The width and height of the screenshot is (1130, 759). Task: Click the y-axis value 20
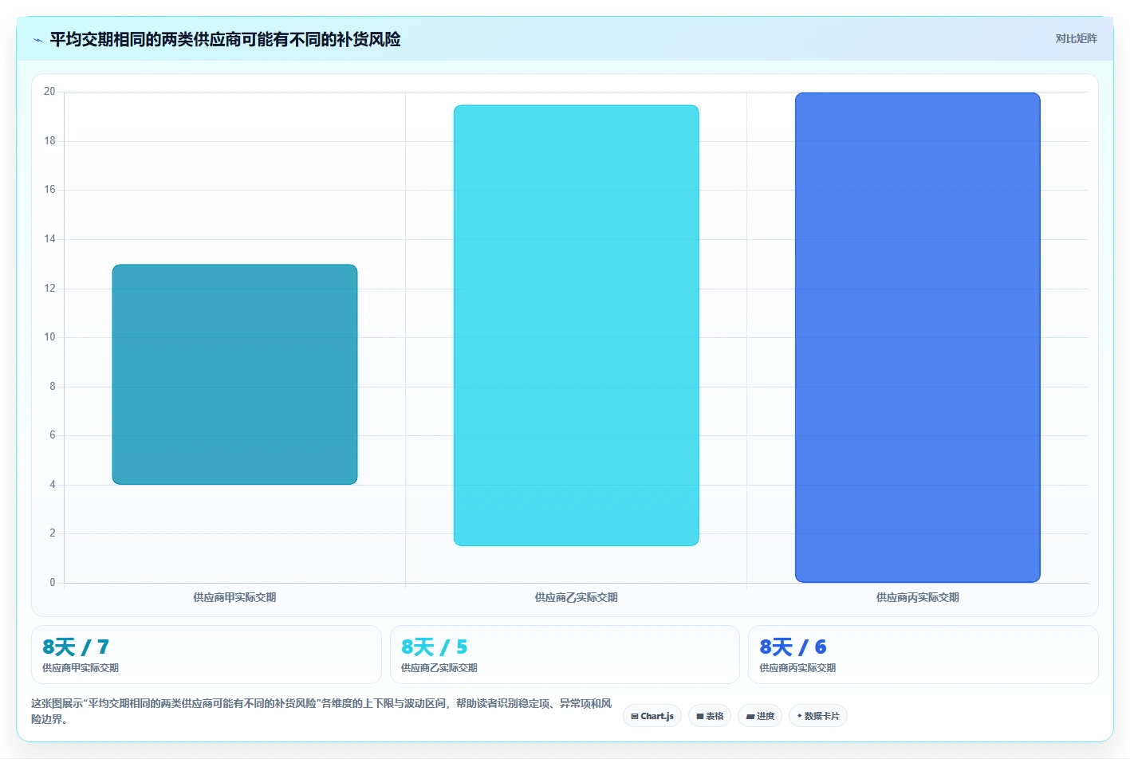[x=49, y=92]
